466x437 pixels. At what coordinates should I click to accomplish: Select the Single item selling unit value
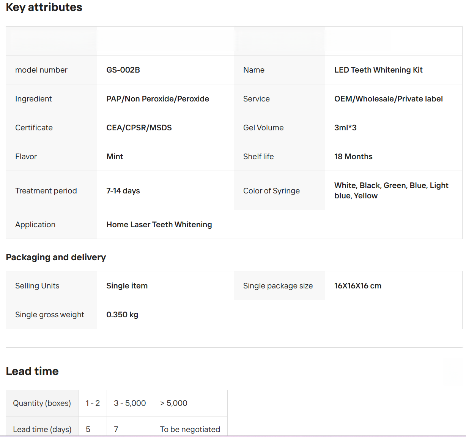pos(127,286)
